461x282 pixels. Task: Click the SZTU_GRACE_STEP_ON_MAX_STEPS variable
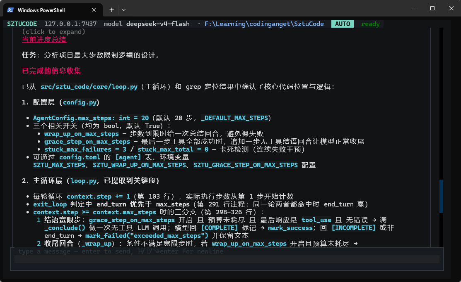(246, 165)
